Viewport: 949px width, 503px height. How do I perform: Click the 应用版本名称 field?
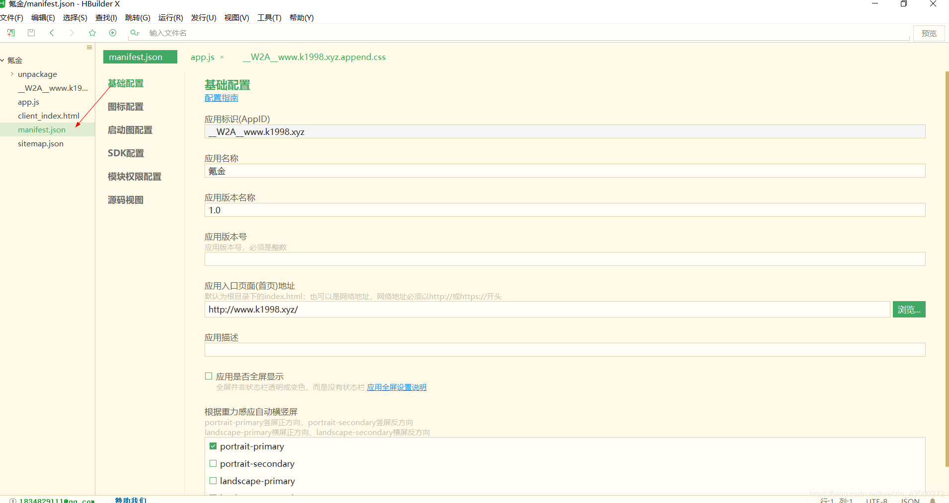tap(565, 210)
